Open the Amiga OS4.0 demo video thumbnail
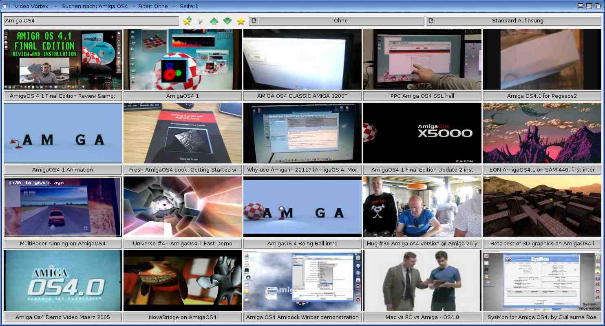This screenshot has width=605, height=326. pos(63,280)
